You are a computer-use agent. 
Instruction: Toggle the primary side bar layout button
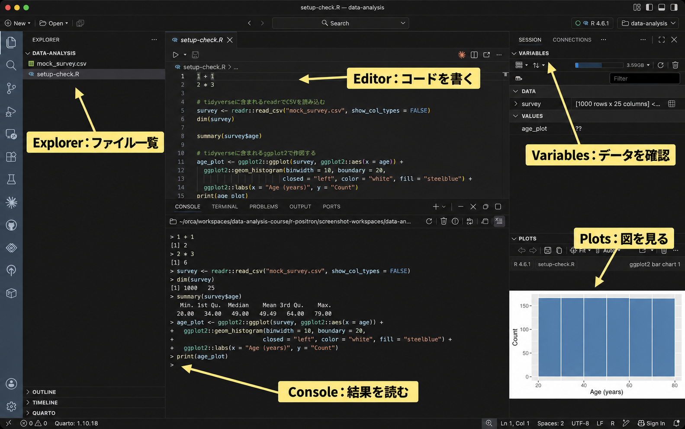649,7
